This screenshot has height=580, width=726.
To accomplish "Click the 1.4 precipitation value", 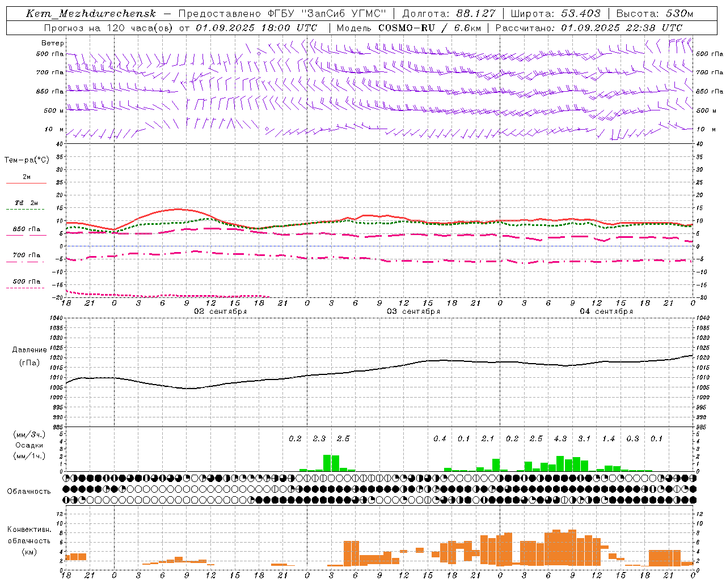I will 609,439.
